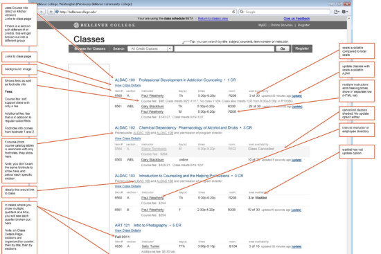The width and height of the screenshot is (381, 254).
Task: Click the Google search field in browser toolbar
Action: coord(284,12)
